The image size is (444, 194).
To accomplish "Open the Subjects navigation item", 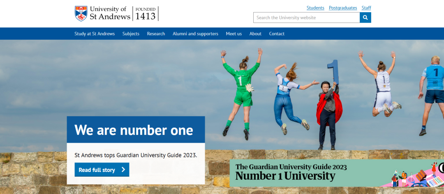I will (131, 34).
